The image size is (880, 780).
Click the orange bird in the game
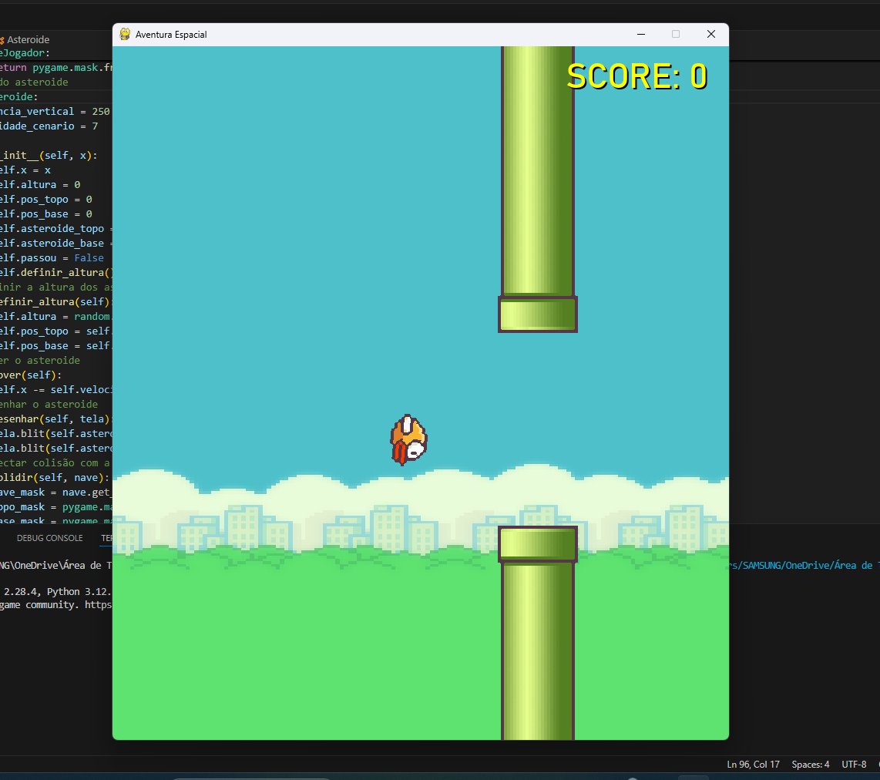click(408, 440)
